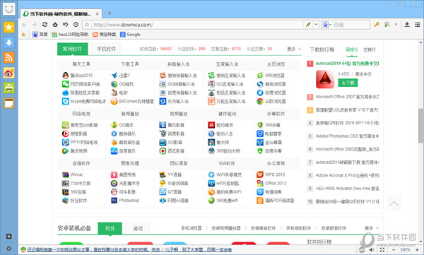Go to the home page
Screen dimensions: 424x255
[x=55, y=25]
